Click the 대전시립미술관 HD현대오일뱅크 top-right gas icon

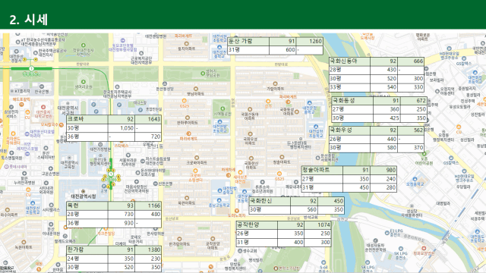pos(449,49)
